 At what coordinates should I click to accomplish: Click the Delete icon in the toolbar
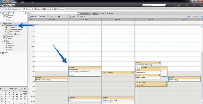(x=48, y=16)
